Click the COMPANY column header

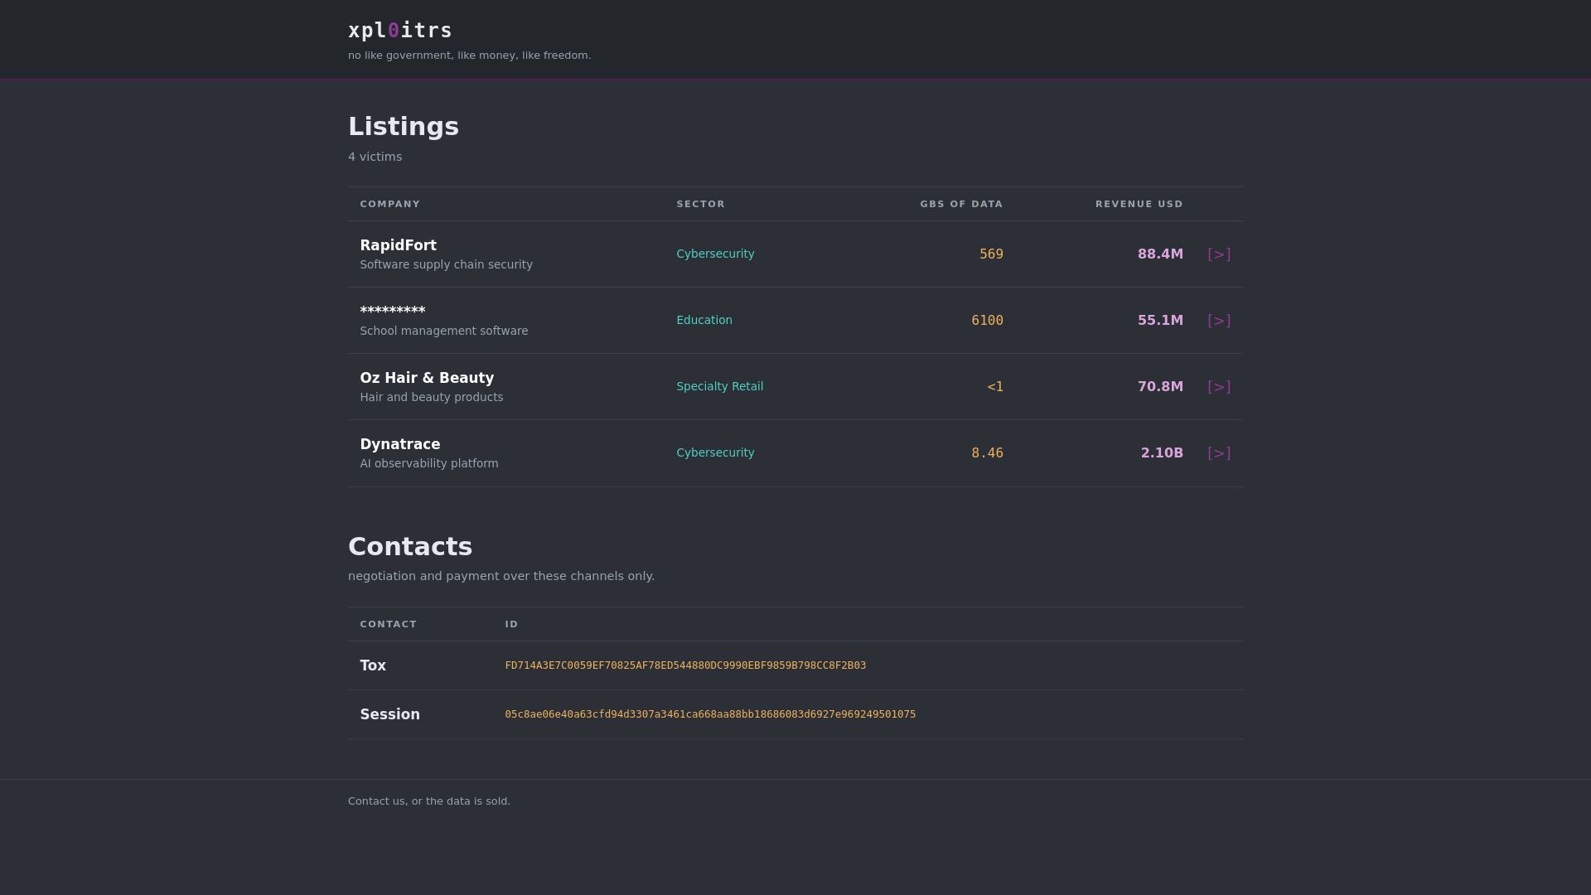coord(390,204)
